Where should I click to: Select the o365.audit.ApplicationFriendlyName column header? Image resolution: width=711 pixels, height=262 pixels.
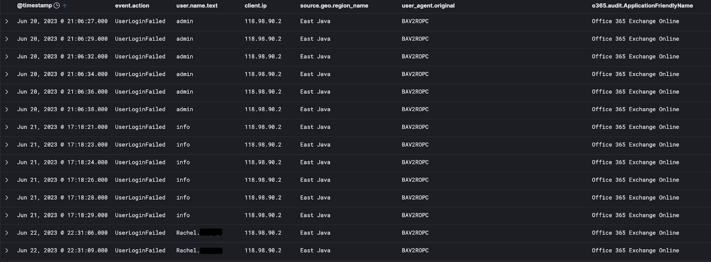[x=642, y=5]
